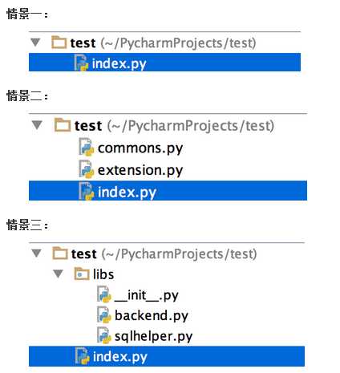Select extension.py in the project tree
This screenshot has width=340, height=373.
140,170
